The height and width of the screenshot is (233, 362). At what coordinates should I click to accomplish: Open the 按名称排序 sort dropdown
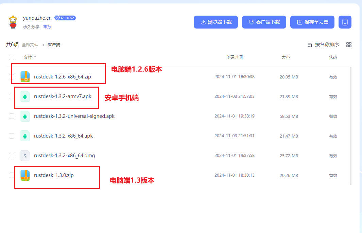click(323, 45)
